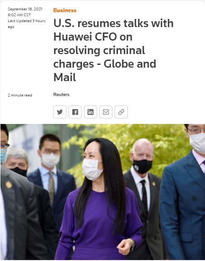Click the September 18, 2021 publish date
Image resolution: width=205 pixels, height=261 pixels.
tap(25, 9)
